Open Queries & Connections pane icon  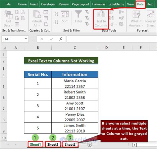(x=46, y=12)
